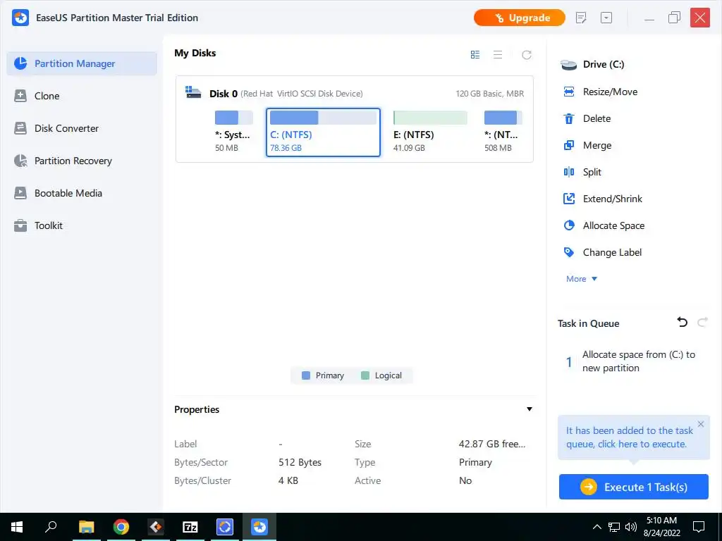
Task: Click the Clone sidebar icon
Action: [20, 96]
